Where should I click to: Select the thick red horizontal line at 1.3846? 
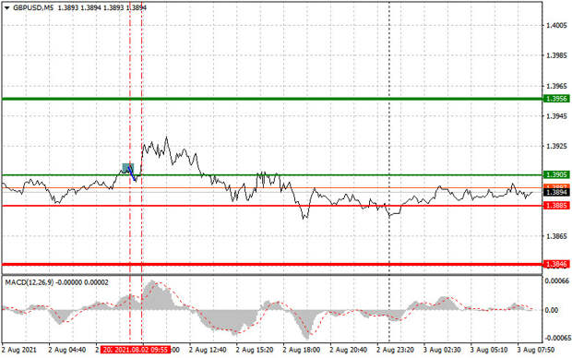click(x=272, y=264)
